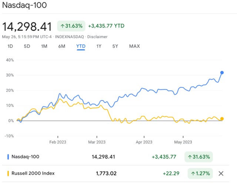
Task: Switch to the 5D time range
Action: click(27, 46)
